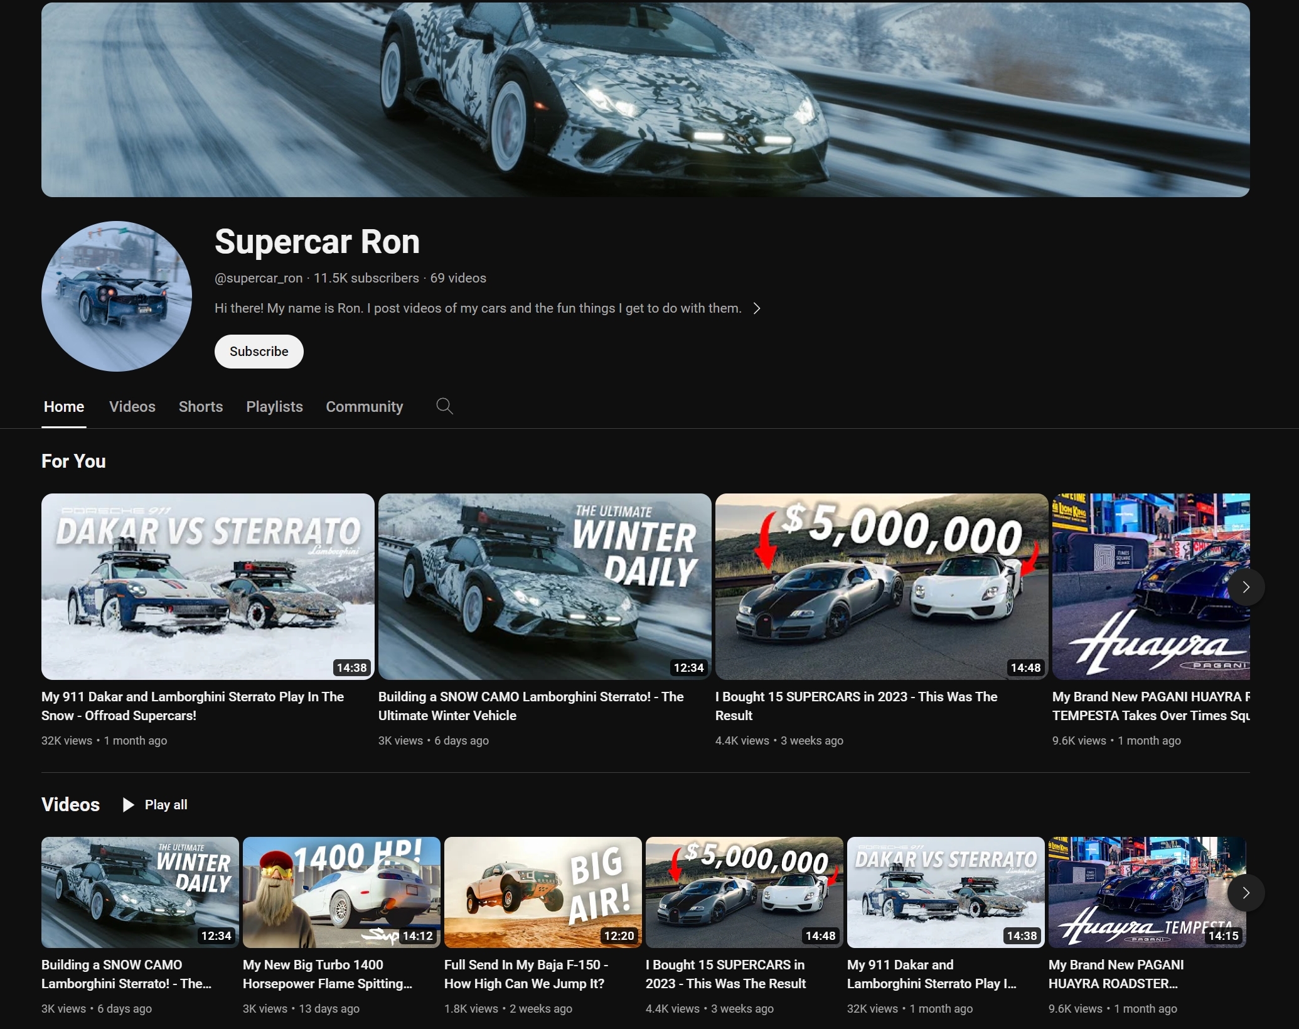Advance Videos row with next arrow

point(1246,893)
